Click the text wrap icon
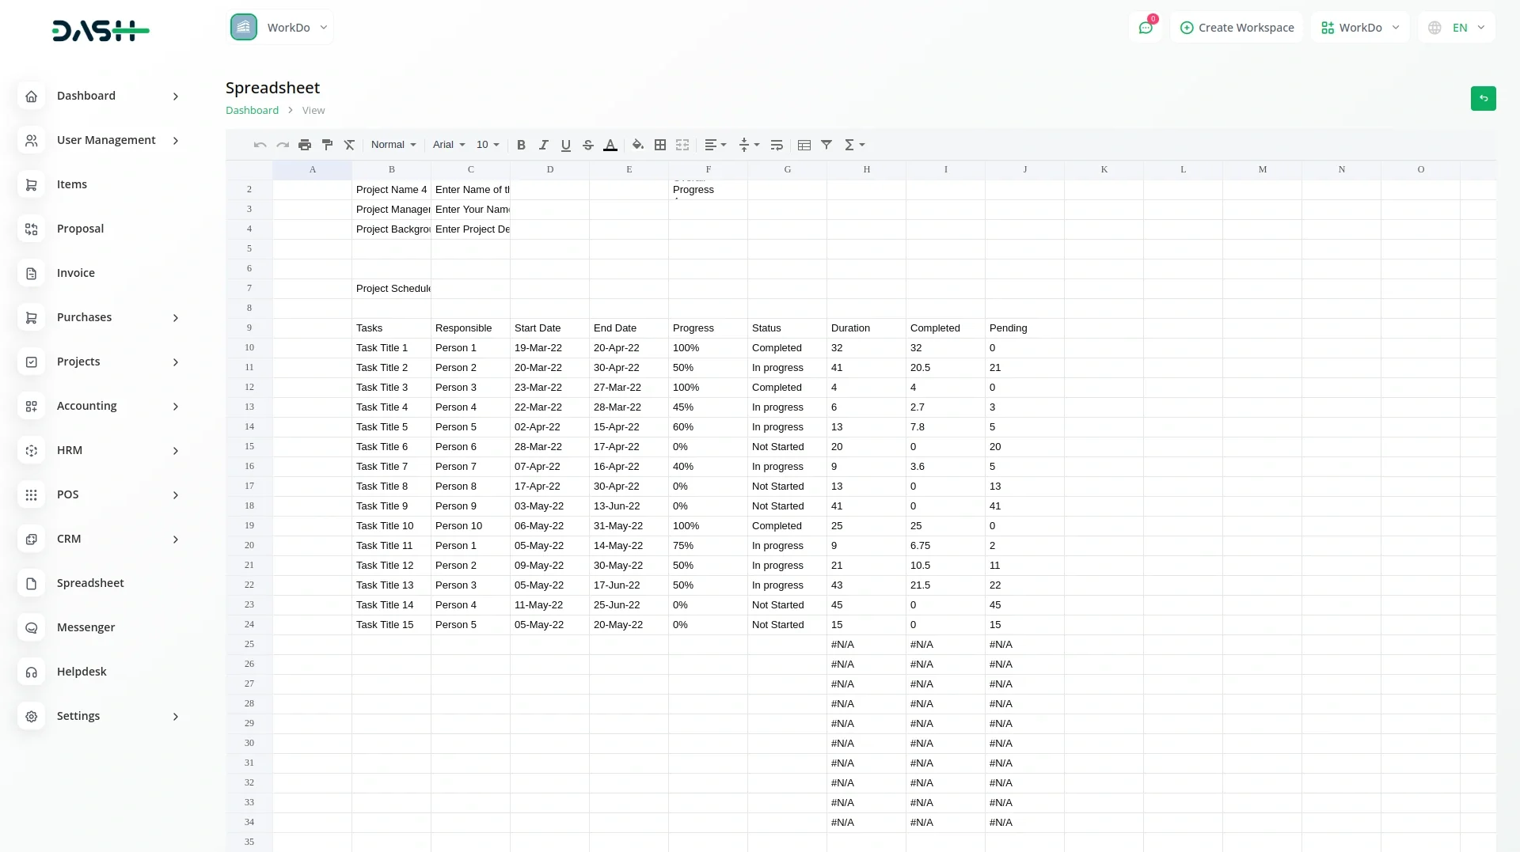 pyautogui.click(x=777, y=145)
